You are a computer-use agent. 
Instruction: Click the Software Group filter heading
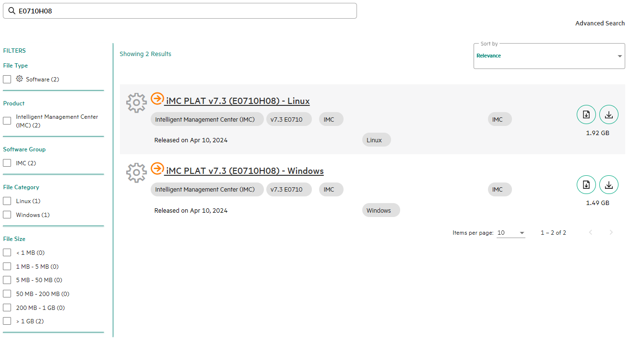coord(24,149)
